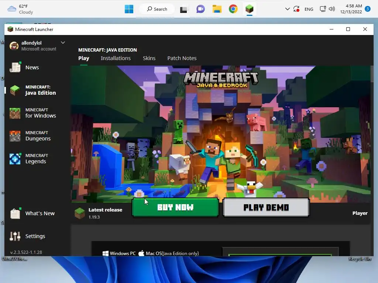Click the ENG language indicator
378x283 pixels.
point(309,9)
